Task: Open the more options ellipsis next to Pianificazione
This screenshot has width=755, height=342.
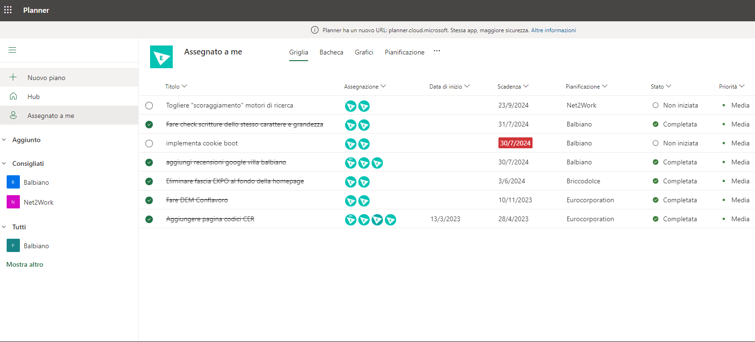Action: tap(437, 51)
